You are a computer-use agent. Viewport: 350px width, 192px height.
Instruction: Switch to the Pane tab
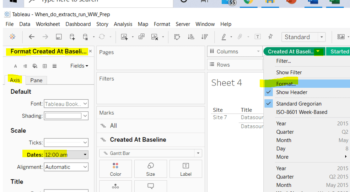36,80
